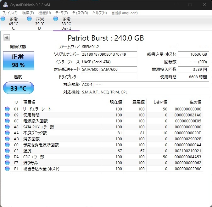Screen dimensions: 212x207
Task: Click the 正常 98 % health status button
Action: (x=19, y=61)
